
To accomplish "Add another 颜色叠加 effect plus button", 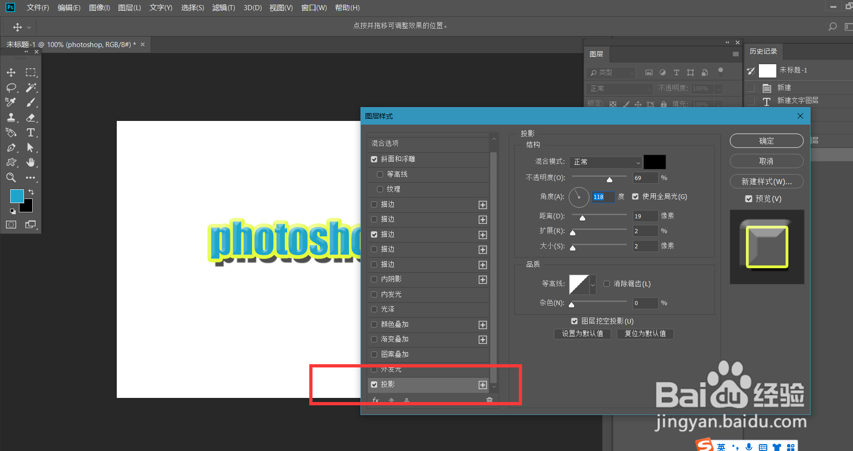I will click(x=483, y=325).
